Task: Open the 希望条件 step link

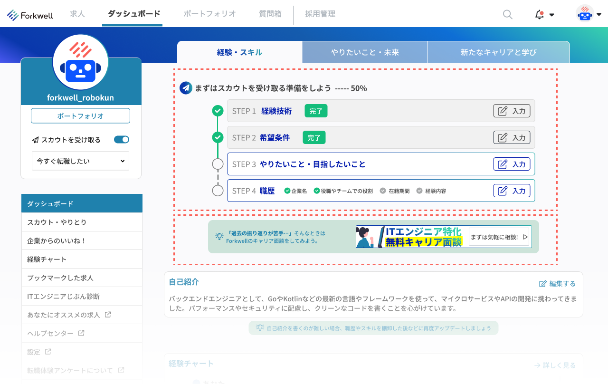Action: (x=275, y=137)
